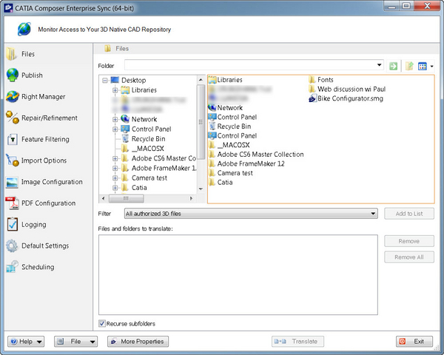Click the More Properties button
The image size is (444, 355).
point(138,342)
